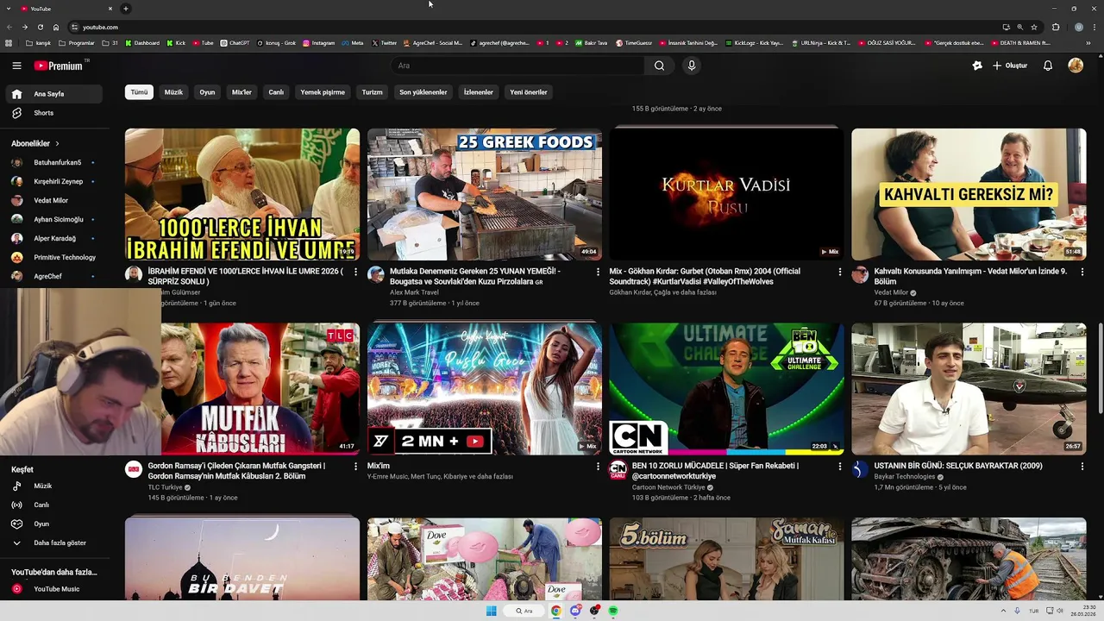Open options for Mix'im playlist

pos(598,466)
